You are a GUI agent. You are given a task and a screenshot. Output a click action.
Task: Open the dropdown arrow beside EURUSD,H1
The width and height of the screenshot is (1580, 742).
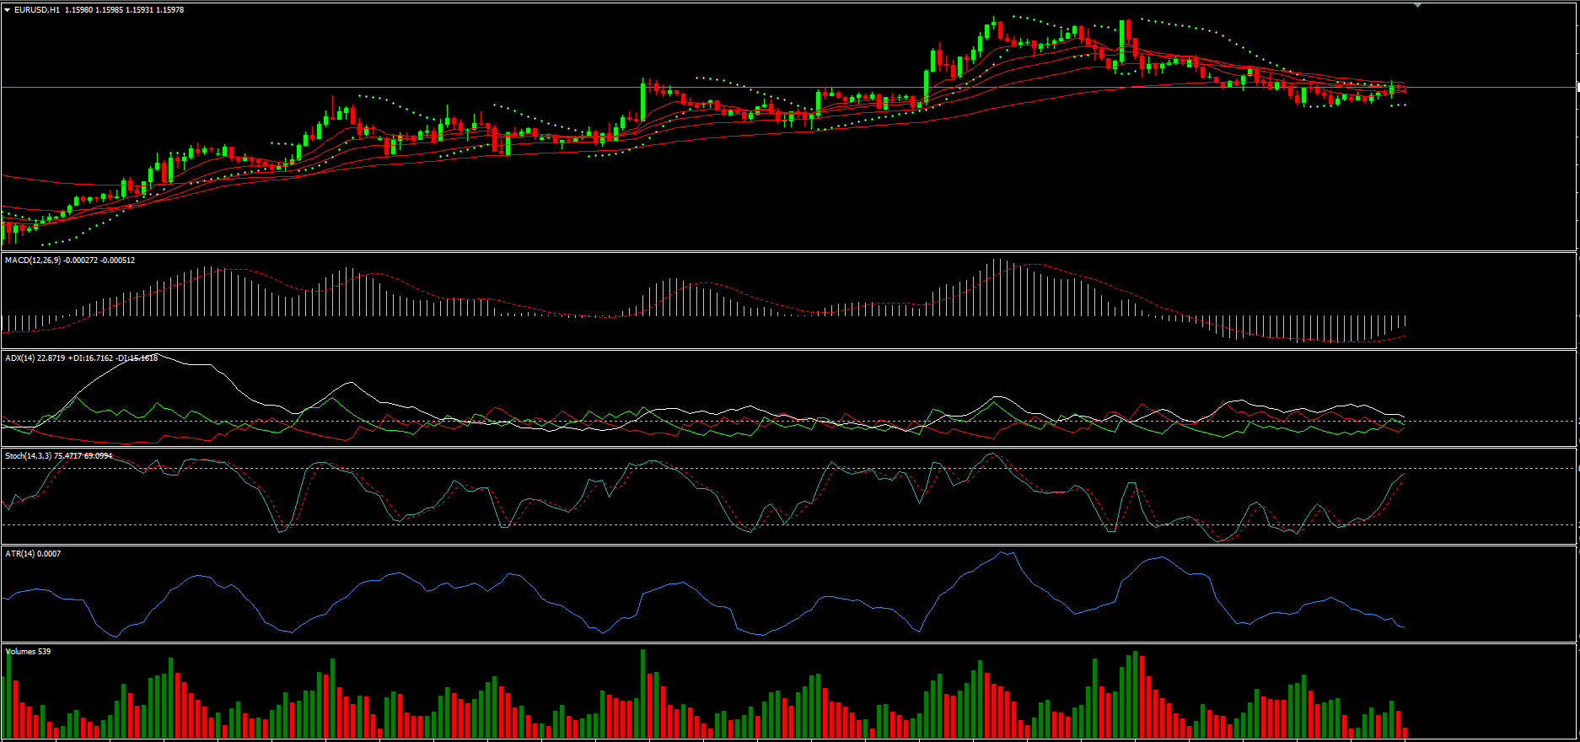8,10
